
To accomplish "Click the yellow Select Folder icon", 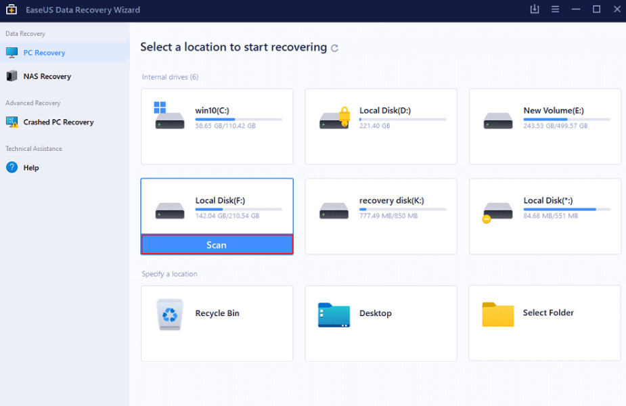I will pos(498,315).
